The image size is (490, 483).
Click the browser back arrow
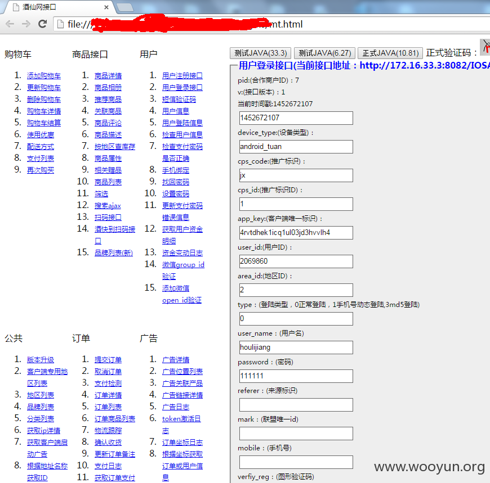pyautogui.click(x=10, y=24)
